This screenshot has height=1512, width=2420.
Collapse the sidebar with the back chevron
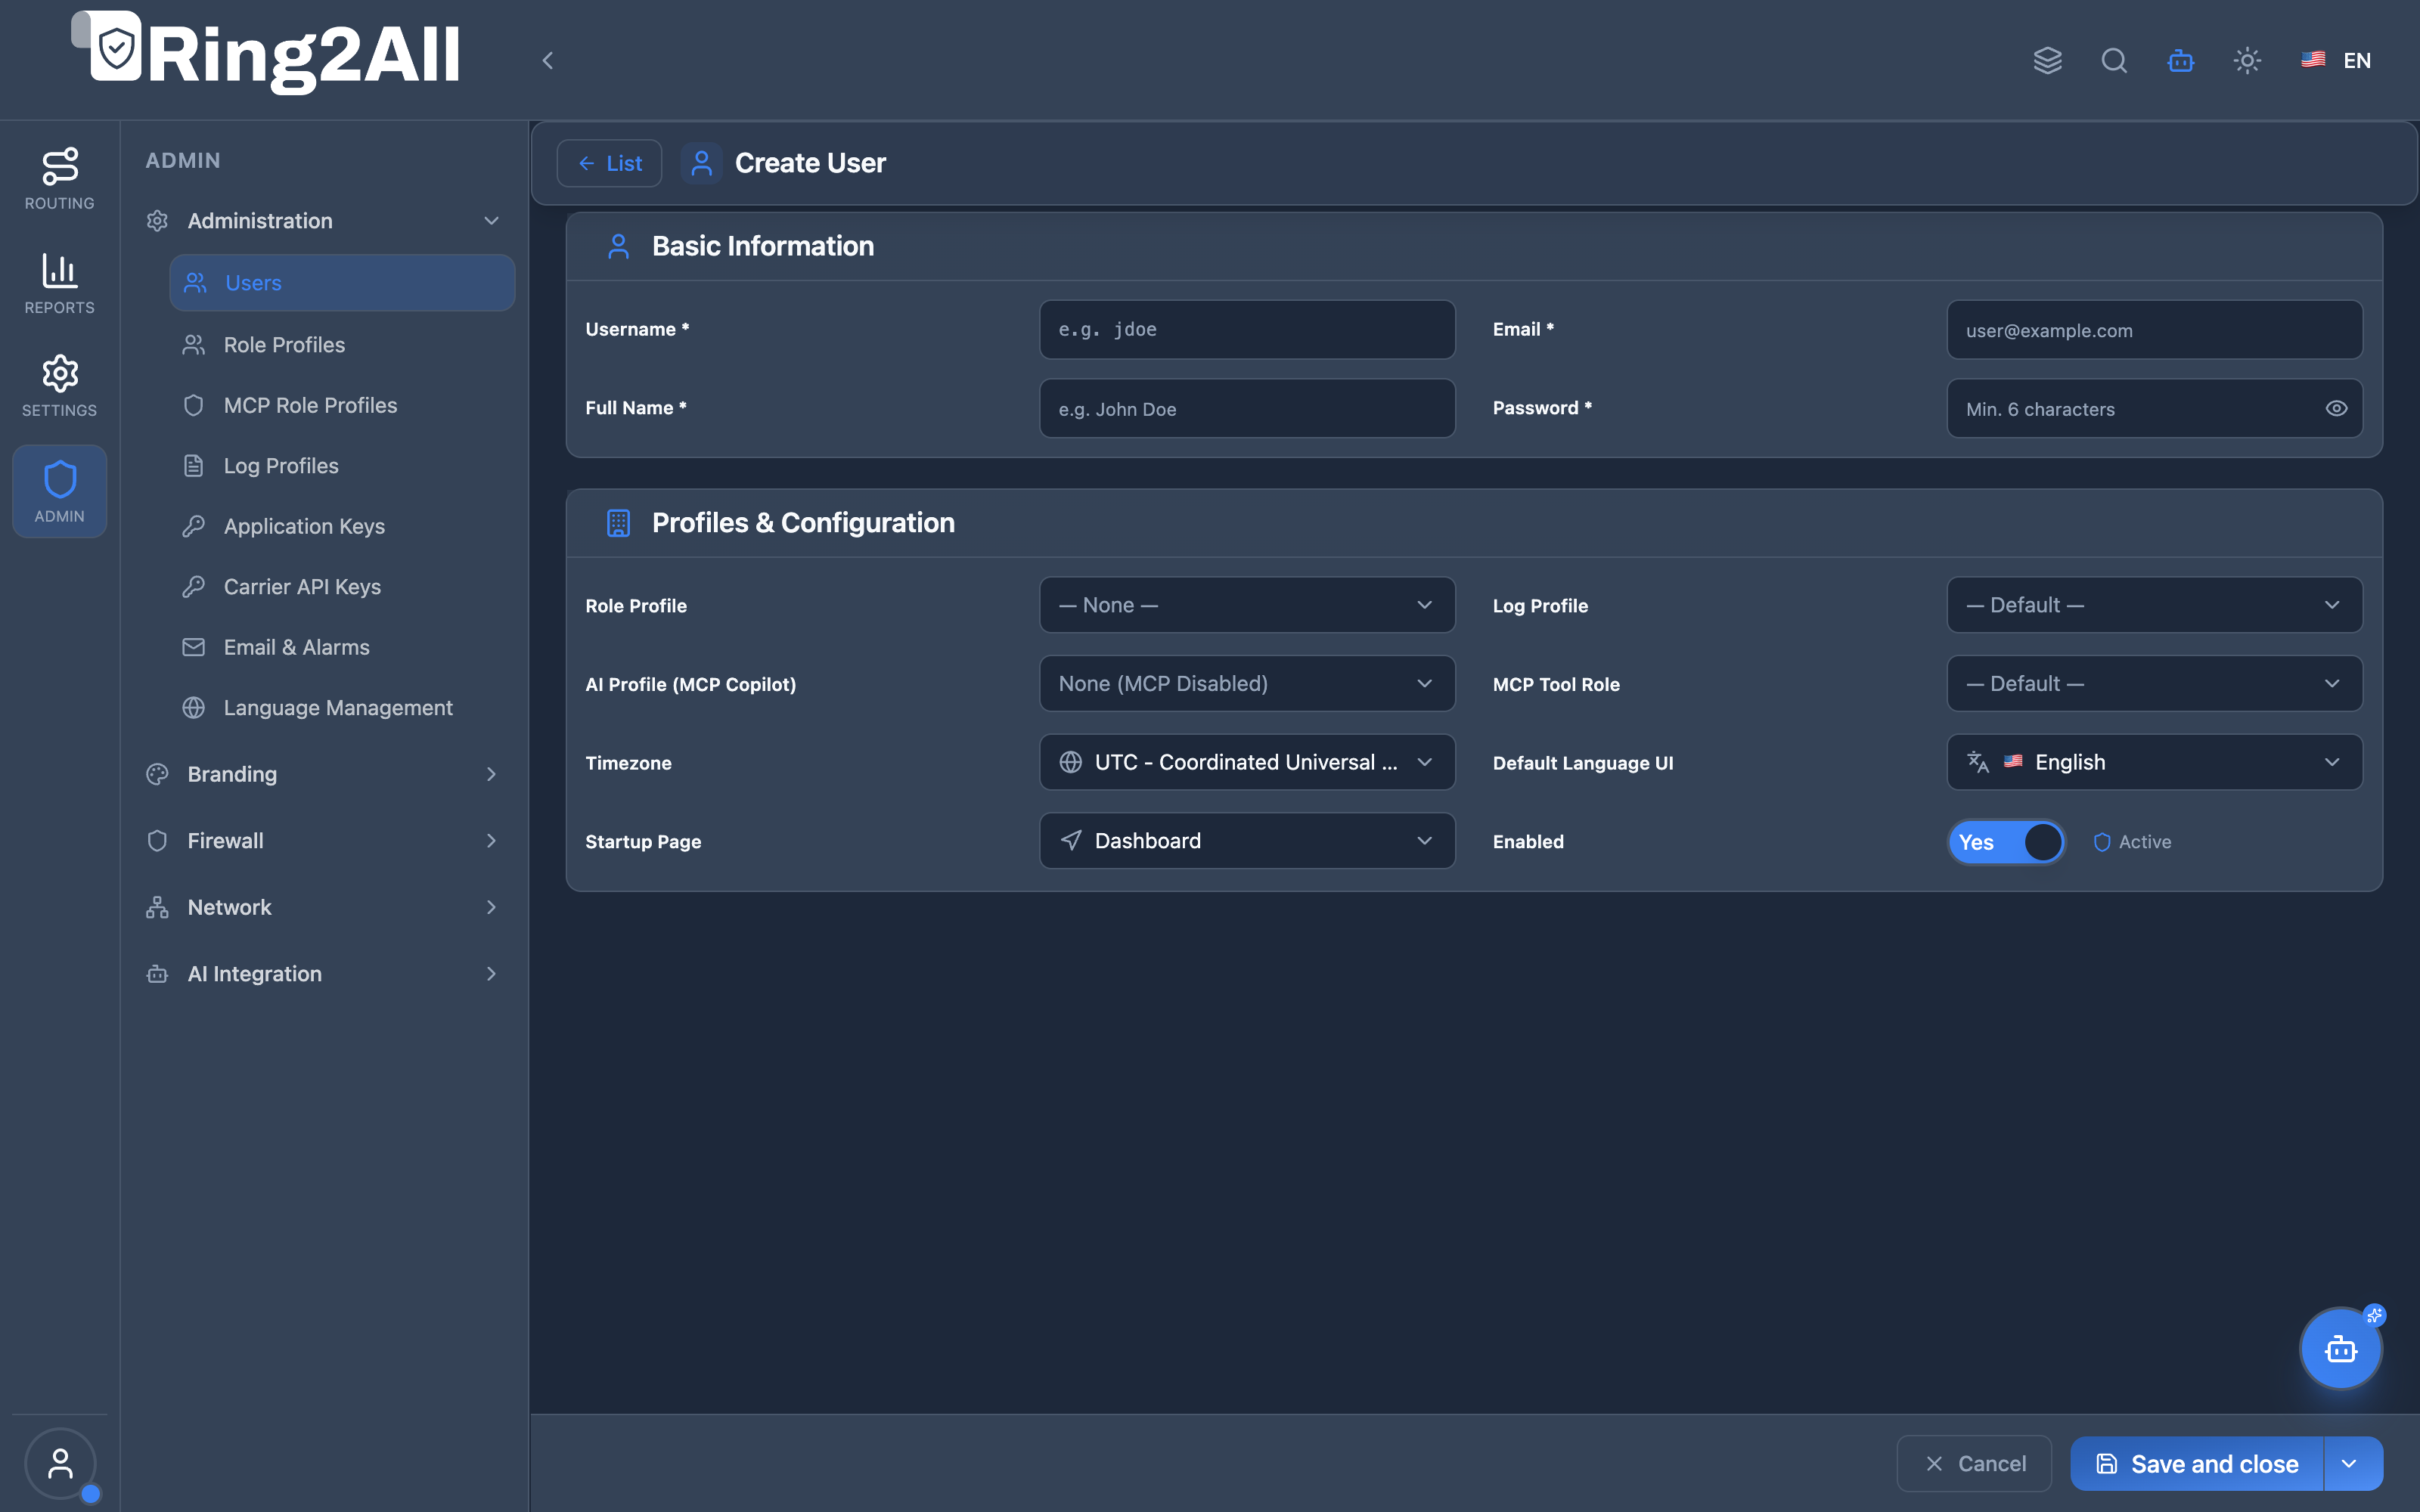pos(547,60)
